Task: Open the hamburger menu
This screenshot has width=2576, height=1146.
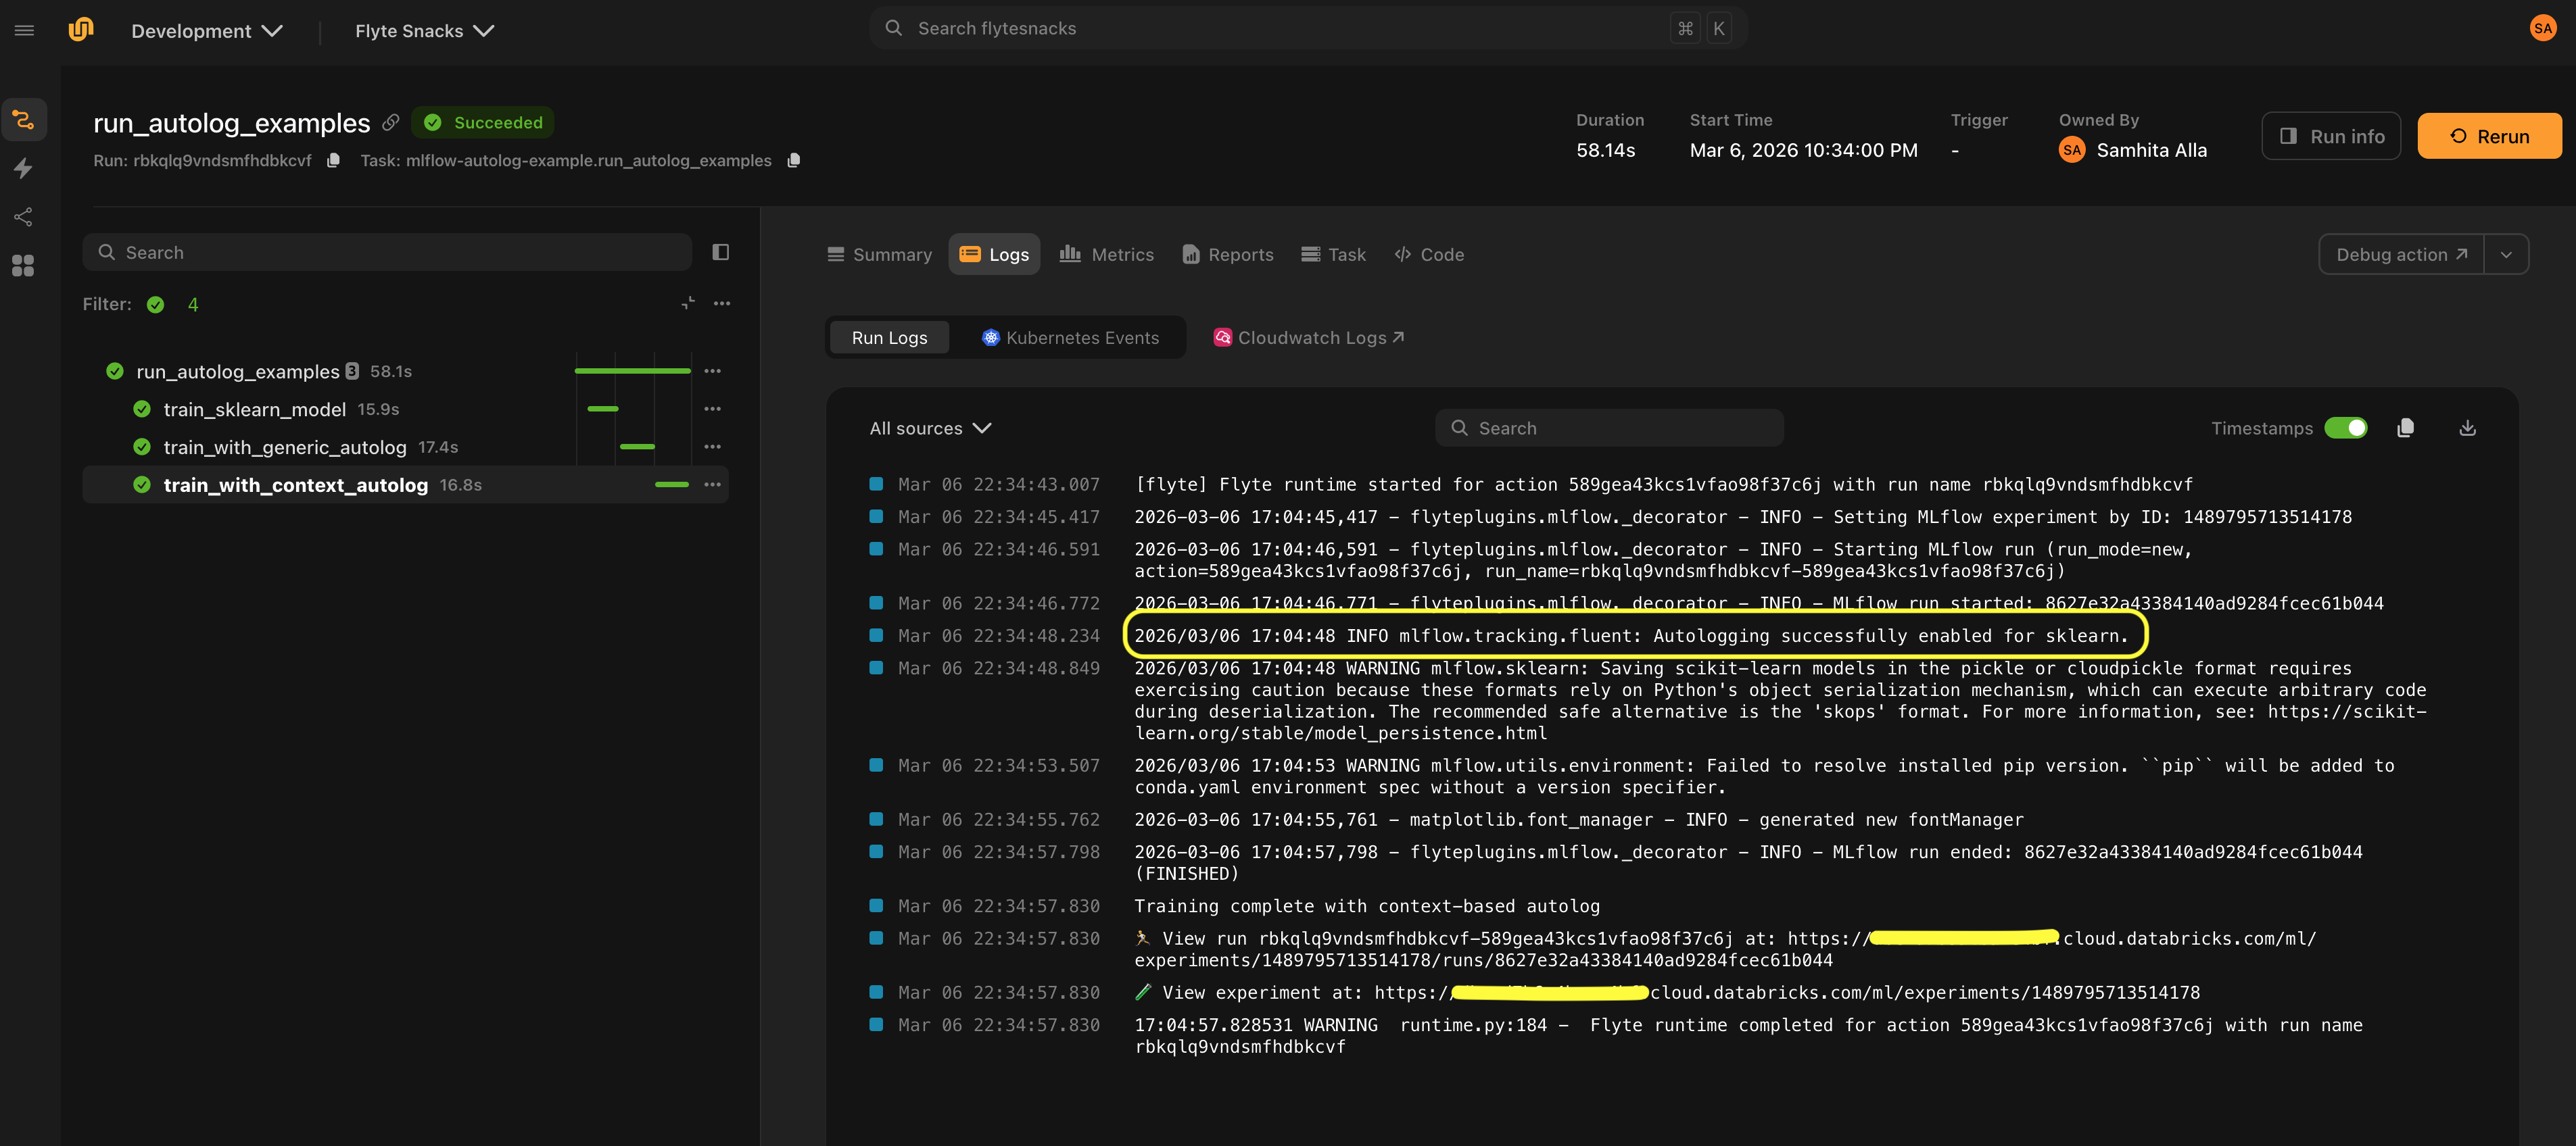Action: tap(24, 30)
